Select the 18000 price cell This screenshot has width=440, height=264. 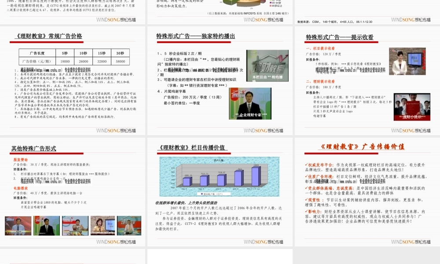tap(65, 61)
